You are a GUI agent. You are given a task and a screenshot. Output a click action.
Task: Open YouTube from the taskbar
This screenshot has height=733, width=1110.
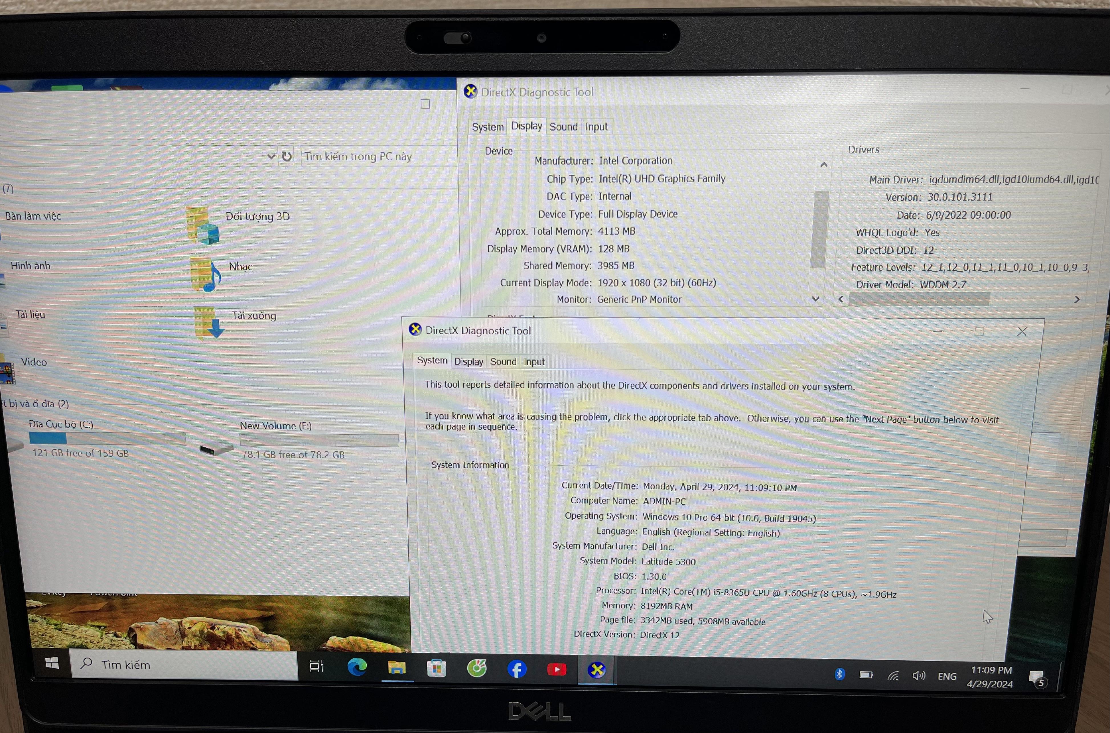(x=556, y=670)
